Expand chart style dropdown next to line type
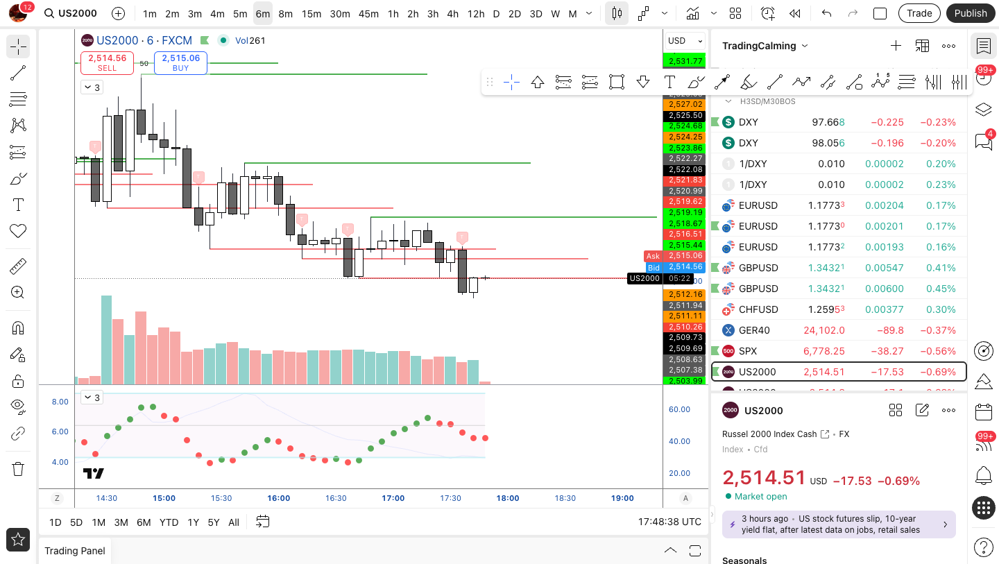Image resolution: width=999 pixels, height=564 pixels. 665,13
